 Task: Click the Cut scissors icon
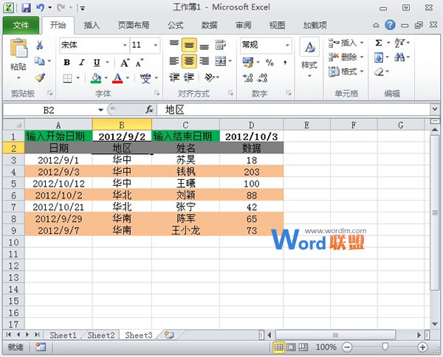[40, 46]
